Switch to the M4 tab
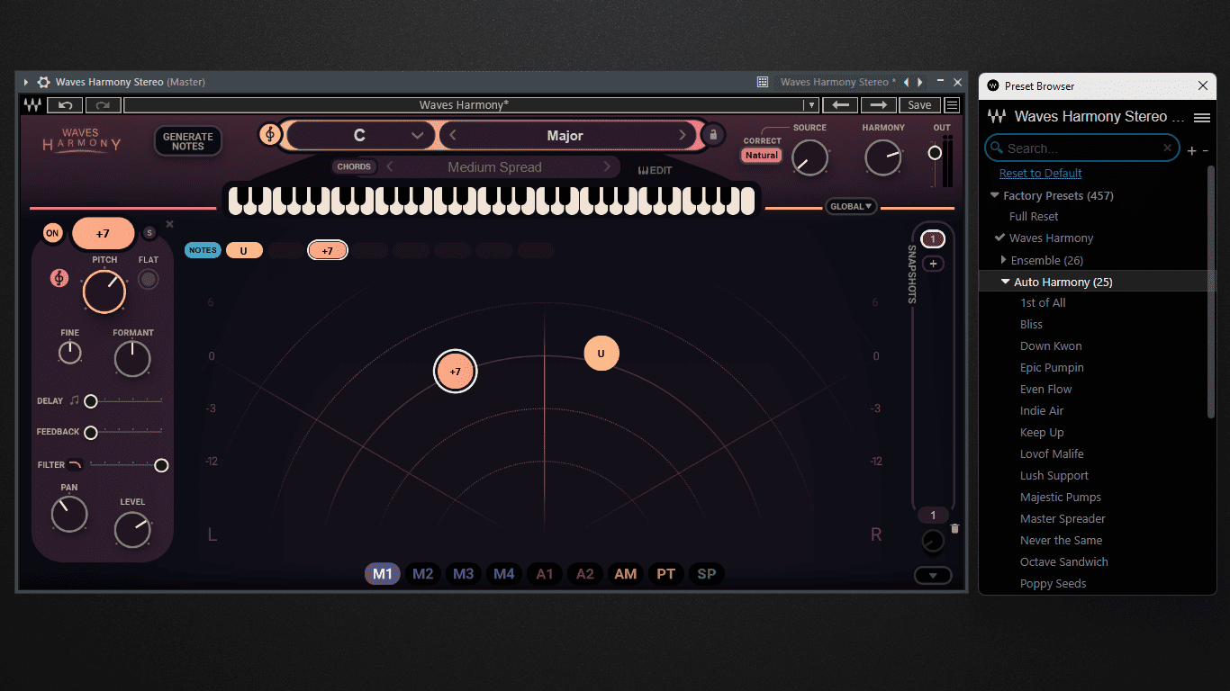 (x=504, y=574)
